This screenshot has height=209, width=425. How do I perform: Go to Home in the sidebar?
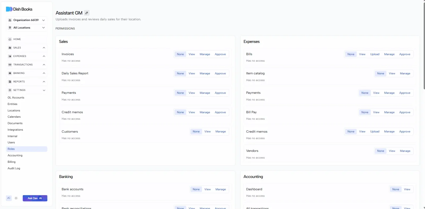coord(27,39)
